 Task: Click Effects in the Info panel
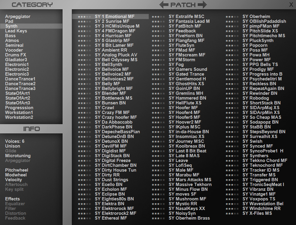pos(12,199)
